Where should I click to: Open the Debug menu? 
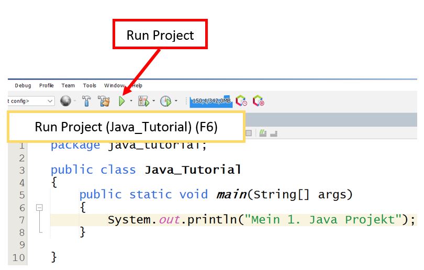pos(23,86)
